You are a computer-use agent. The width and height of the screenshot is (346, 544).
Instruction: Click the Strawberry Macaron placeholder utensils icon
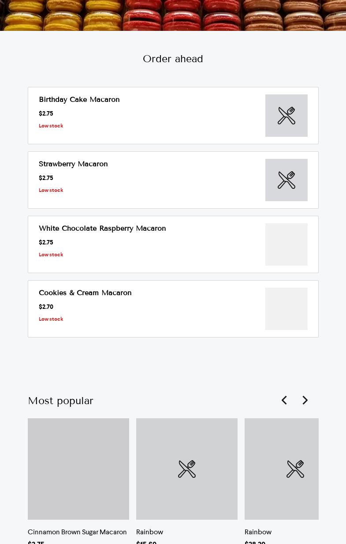click(286, 180)
